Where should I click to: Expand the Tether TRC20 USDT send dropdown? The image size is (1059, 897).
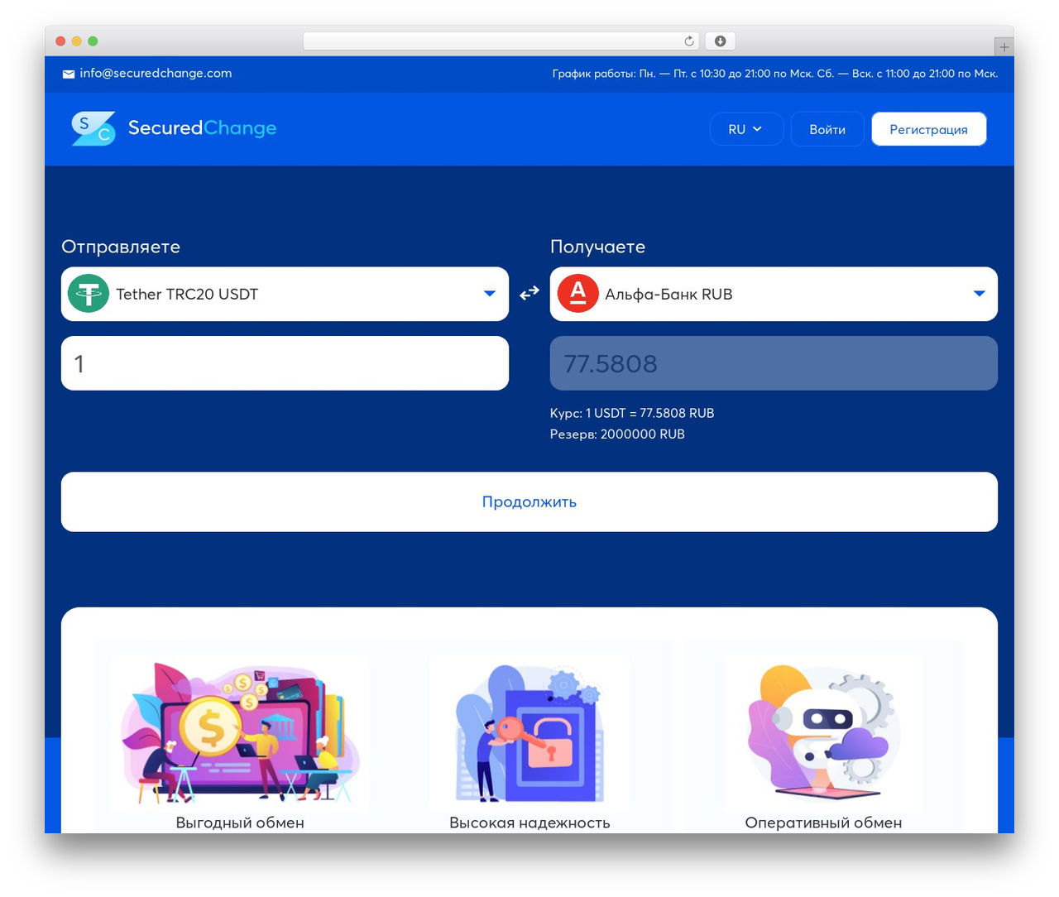[x=285, y=294]
